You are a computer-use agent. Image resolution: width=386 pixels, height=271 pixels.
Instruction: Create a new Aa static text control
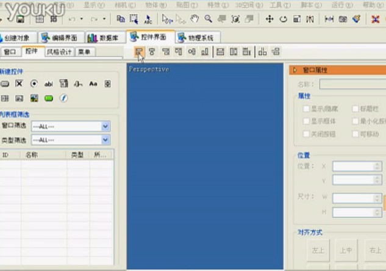click(93, 84)
